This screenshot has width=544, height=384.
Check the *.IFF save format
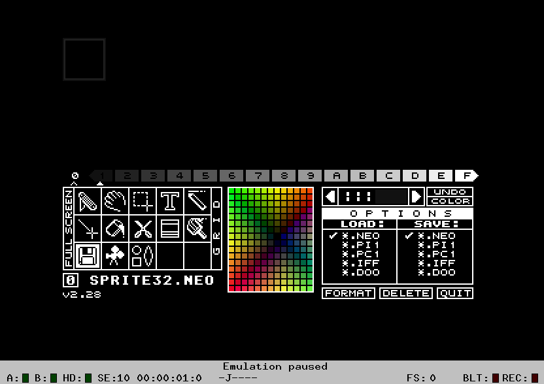(437, 263)
